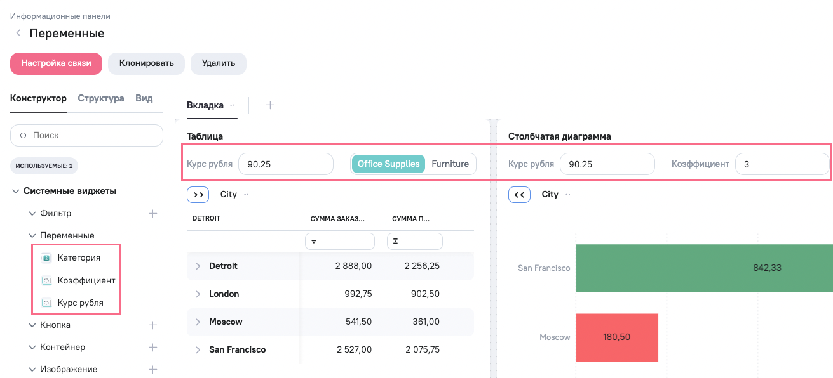Click the Клонировать button
Viewport: 833px width, 378px height.
click(146, 63)
